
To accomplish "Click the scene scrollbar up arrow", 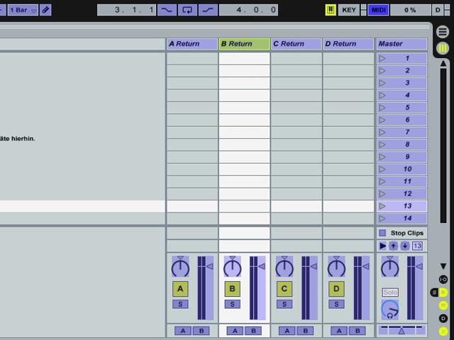I will 443,63.
